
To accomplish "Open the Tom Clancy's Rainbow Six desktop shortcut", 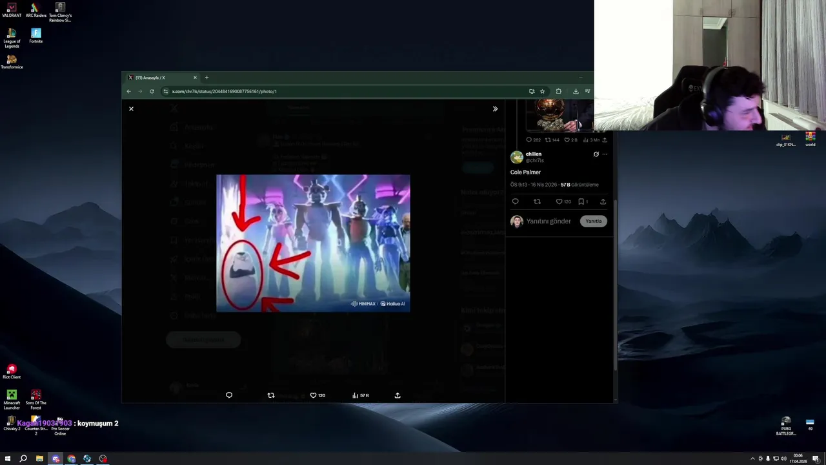I will click(60, 12).
